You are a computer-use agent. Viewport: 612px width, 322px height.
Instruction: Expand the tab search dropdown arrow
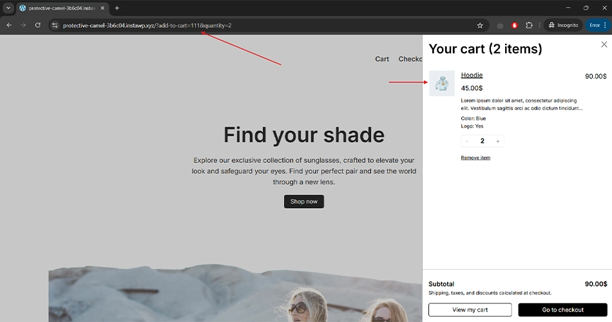tap(8, 8)
